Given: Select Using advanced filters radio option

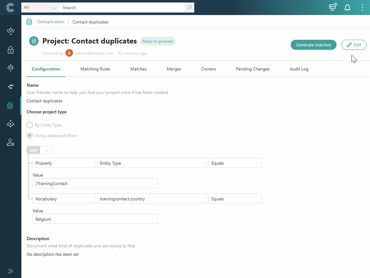Looking at the screenshot, I should coord(30,136).
